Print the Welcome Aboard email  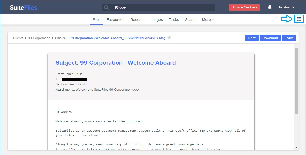pos(252,38)
